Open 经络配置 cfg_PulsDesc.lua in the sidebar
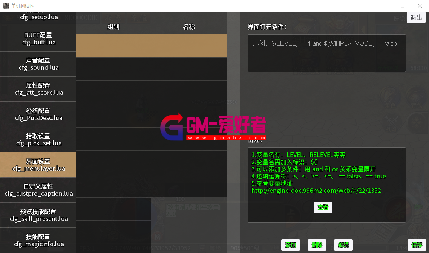Screen dimensions: 429x253 [38, 114]
